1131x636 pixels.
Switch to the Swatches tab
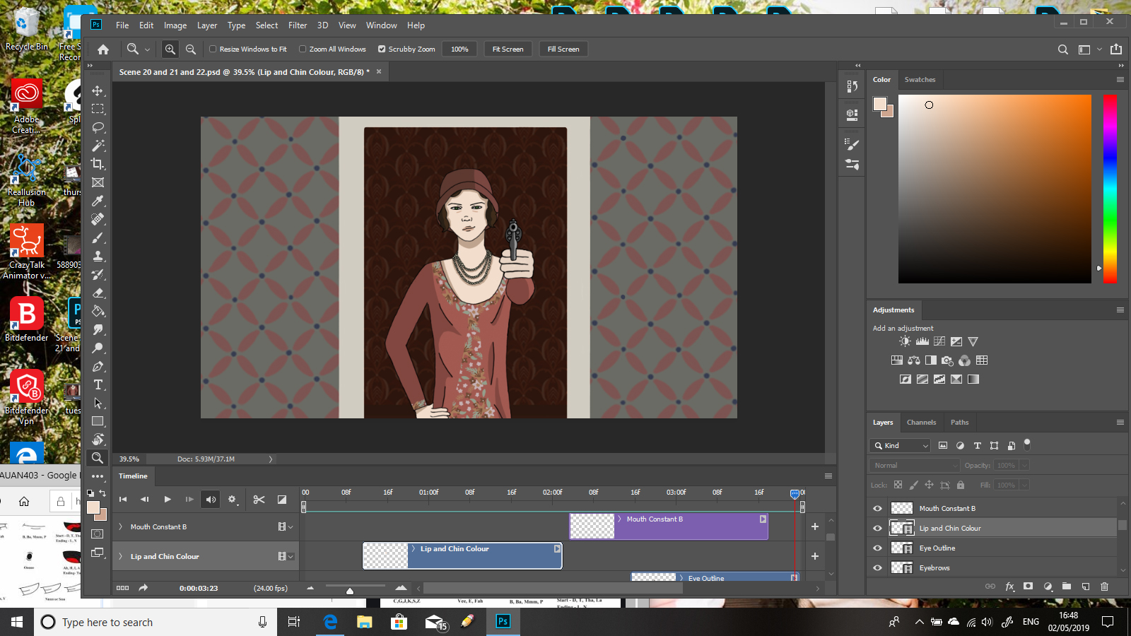[x=920, y=80]
